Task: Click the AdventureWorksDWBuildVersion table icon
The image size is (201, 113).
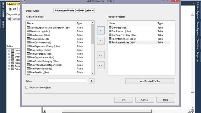Action: tap(28, 27)
